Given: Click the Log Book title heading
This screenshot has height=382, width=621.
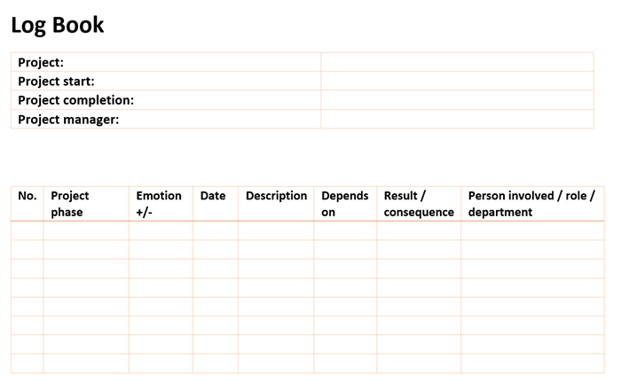Looking at the screenshot, I should click(x=58, y=25).
